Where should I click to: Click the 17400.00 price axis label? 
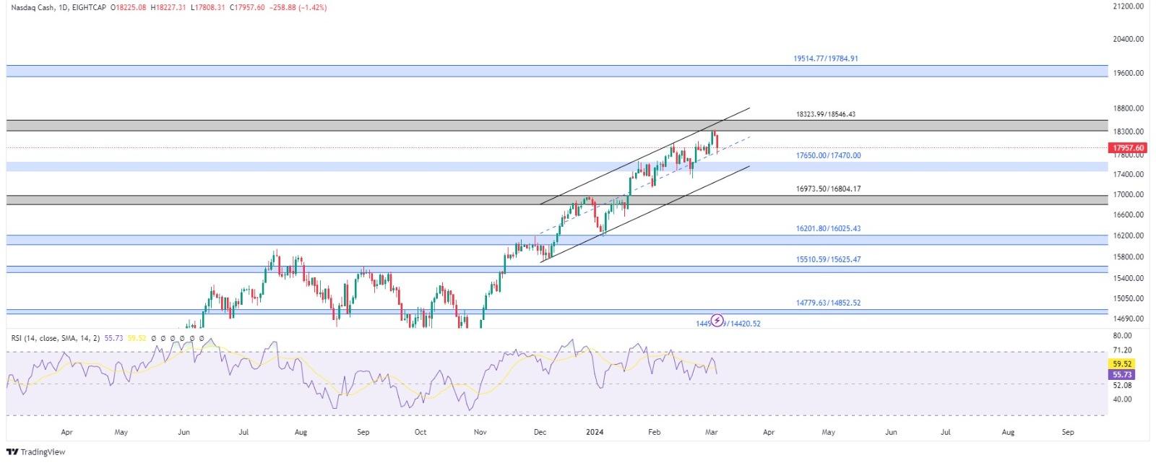[x=1129, y=175]
